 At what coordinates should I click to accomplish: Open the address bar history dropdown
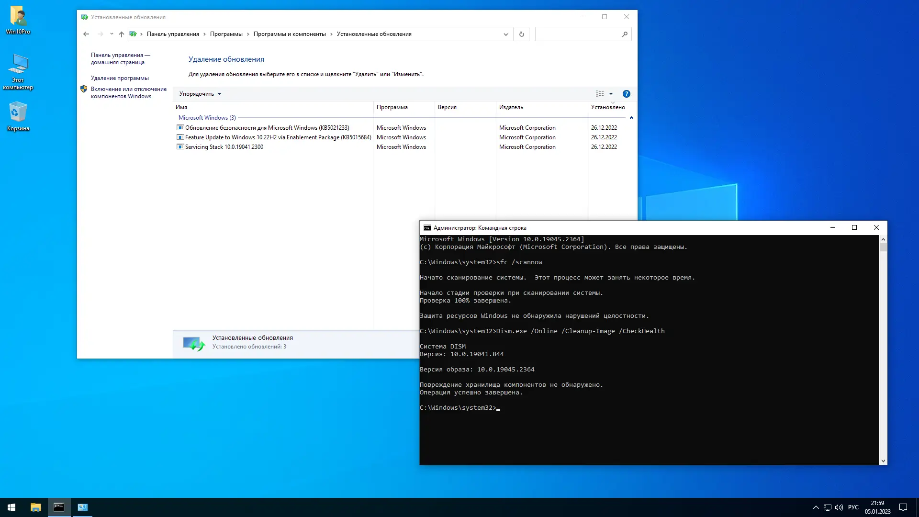click(505, 34)
